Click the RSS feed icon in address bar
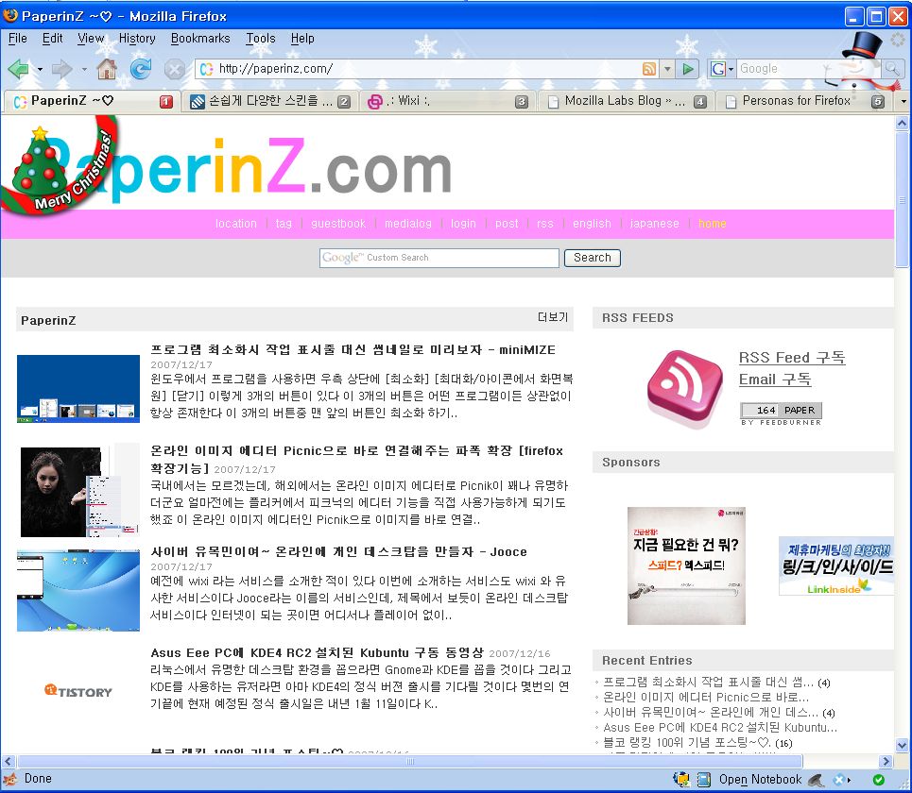 click(649, 69)
